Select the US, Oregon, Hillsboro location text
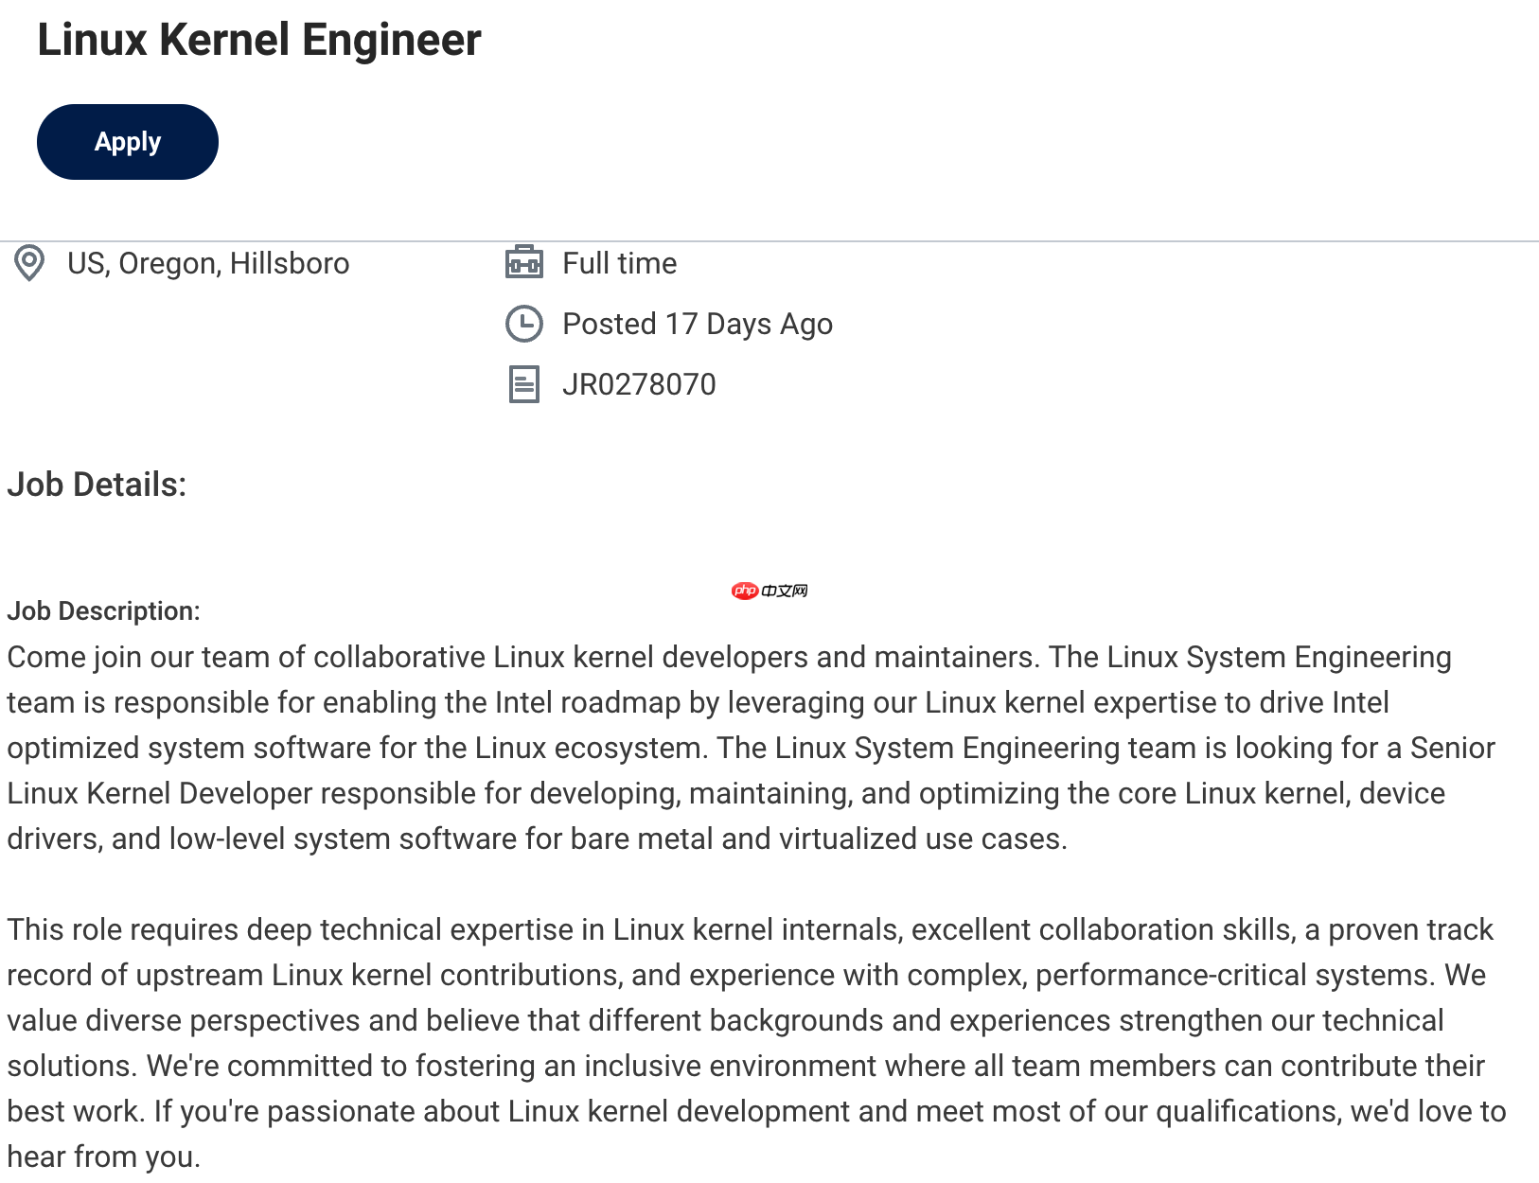 [209, 263]
